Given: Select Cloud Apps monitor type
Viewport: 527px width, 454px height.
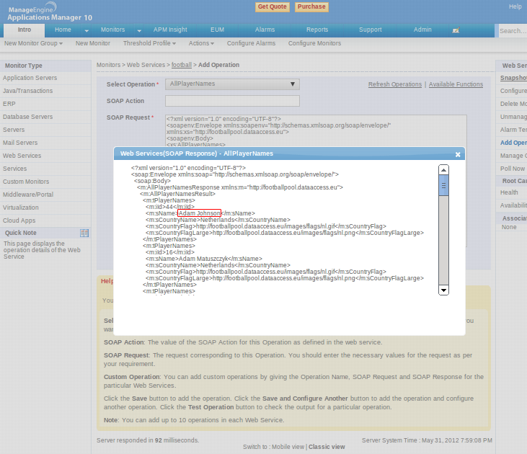Looking at the screenshot, I should [19, 221].
